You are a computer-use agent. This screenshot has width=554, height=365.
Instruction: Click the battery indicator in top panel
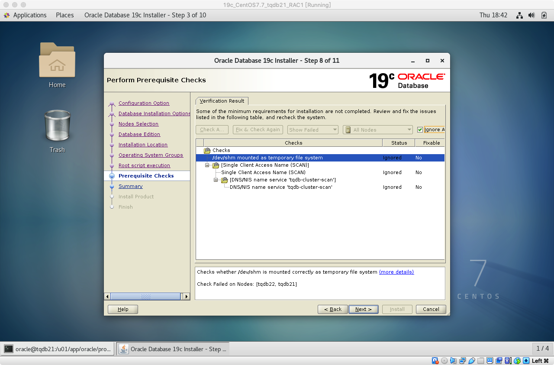click(544, 15)
